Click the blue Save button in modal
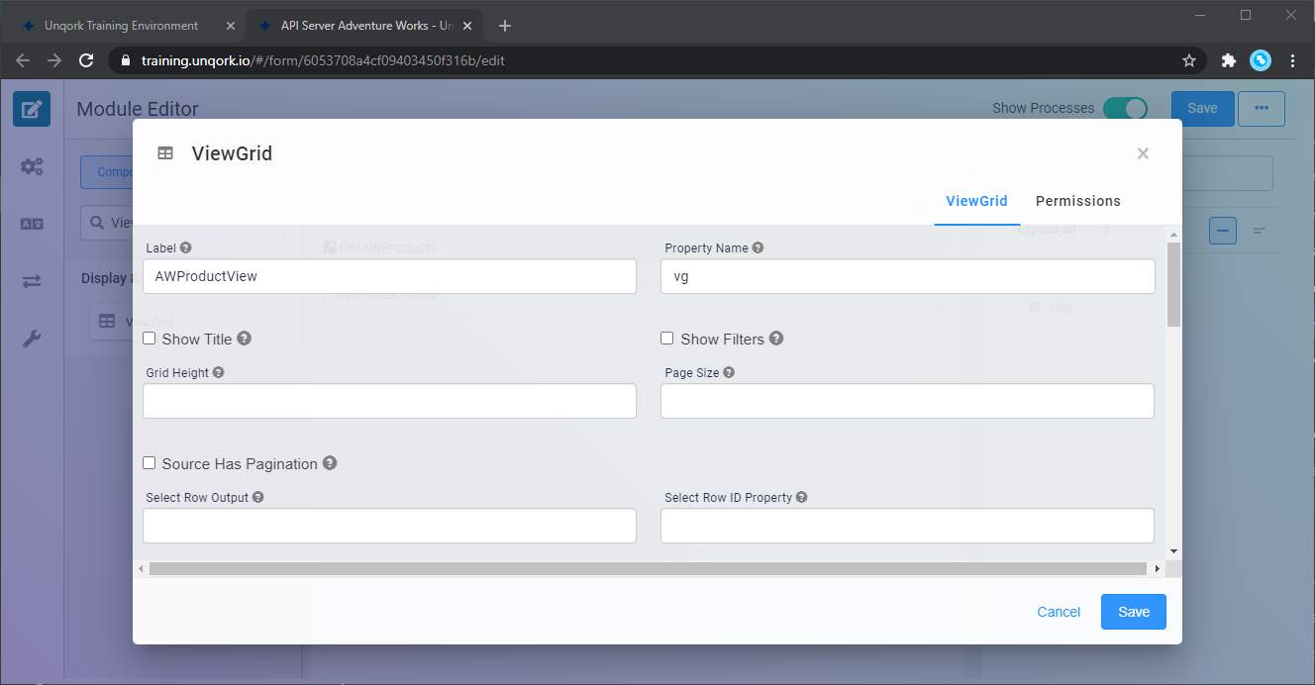1315x685 pixels. click(x=1133, y=612)
